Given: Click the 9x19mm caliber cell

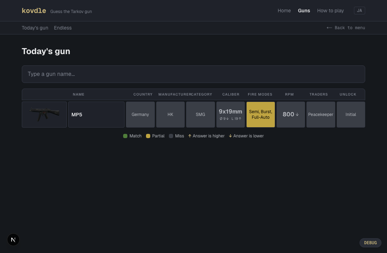Looking at the screenshot, I should 230,115.
